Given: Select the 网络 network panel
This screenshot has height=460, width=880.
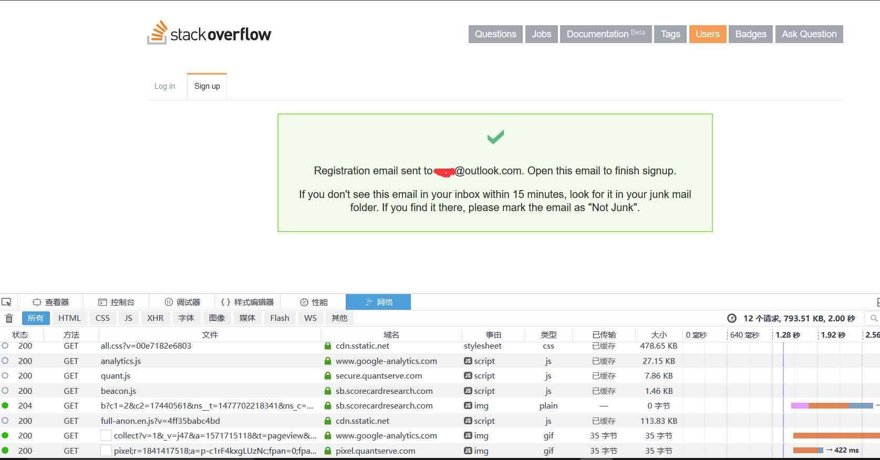Looking at the screenshot, I should coord(378,302).
